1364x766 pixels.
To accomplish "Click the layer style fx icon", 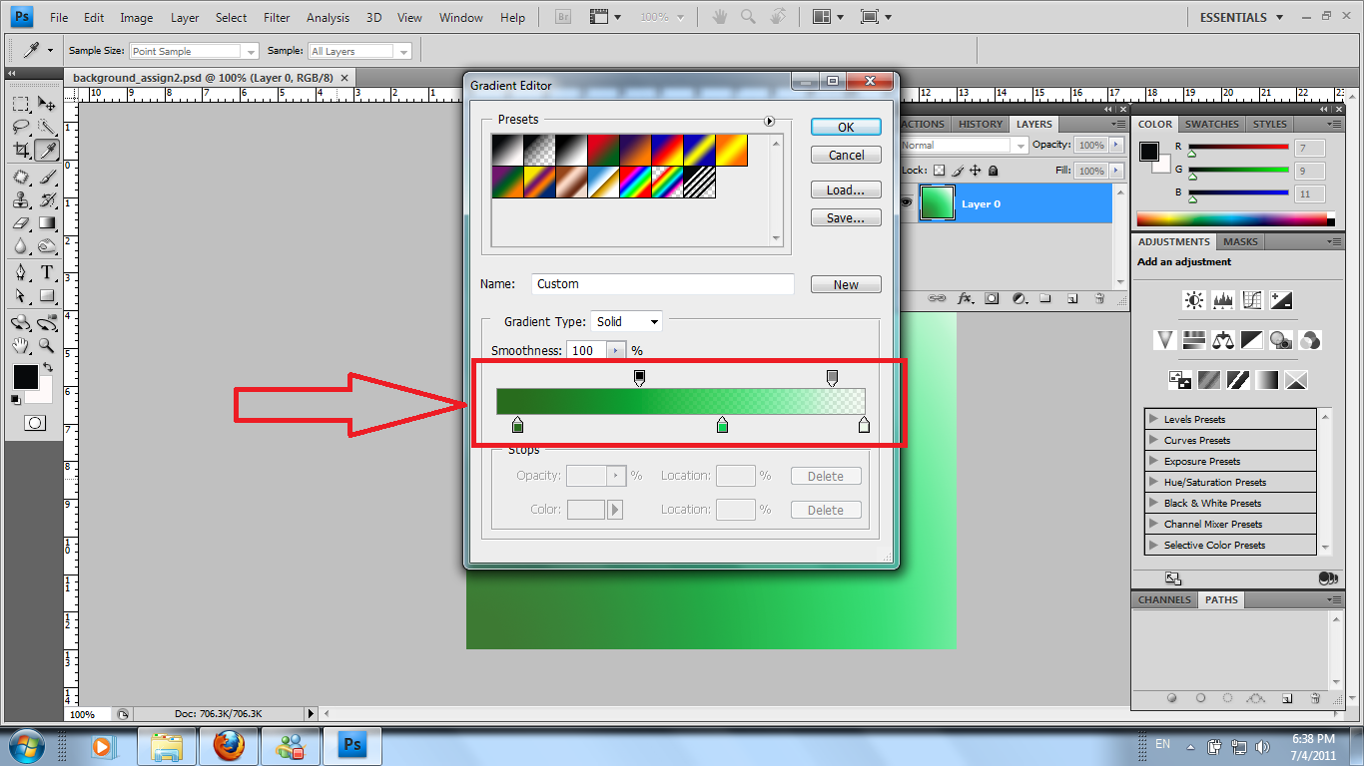I will 965,297.
